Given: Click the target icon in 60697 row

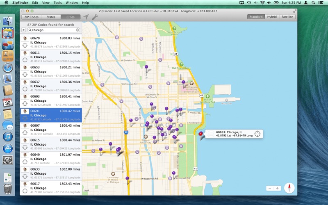Looking at the screenshot, I should (25, 132).
